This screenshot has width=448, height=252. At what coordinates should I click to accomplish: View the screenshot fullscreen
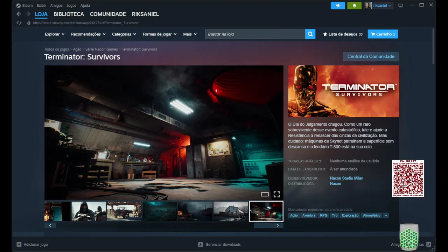click(276, 194)
